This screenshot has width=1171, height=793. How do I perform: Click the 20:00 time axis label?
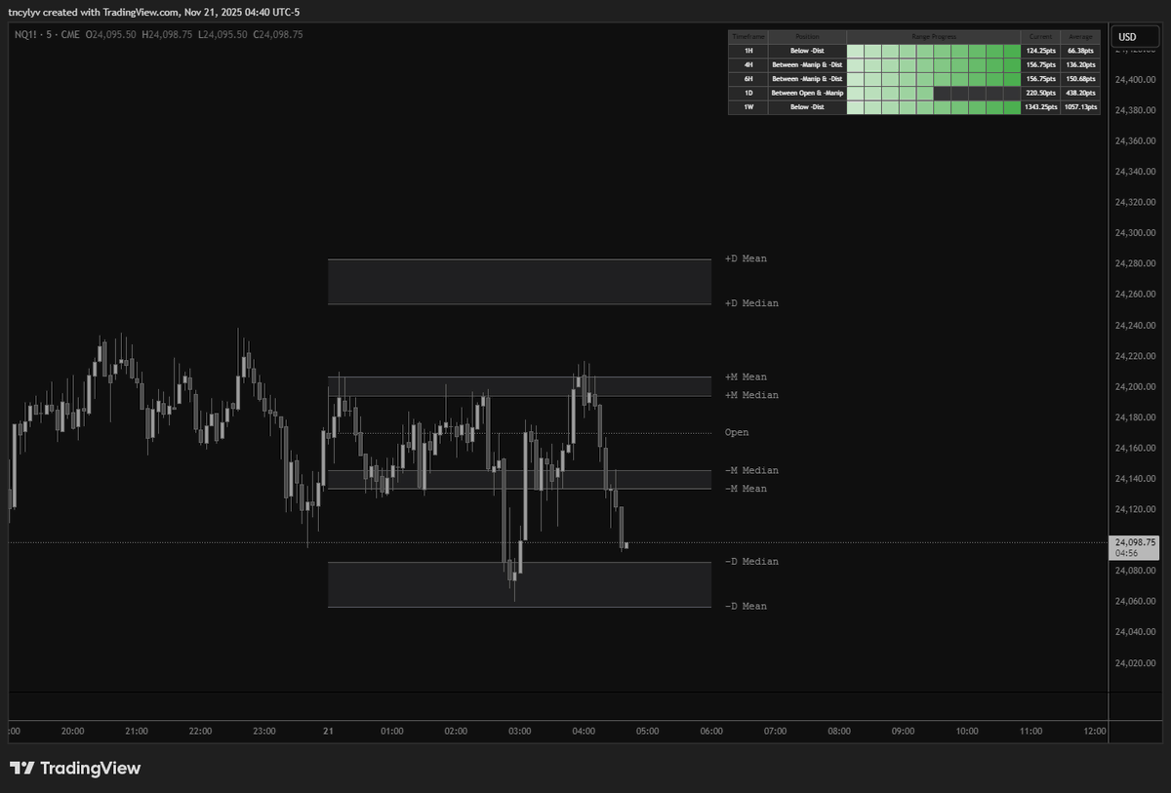[73, 731]
